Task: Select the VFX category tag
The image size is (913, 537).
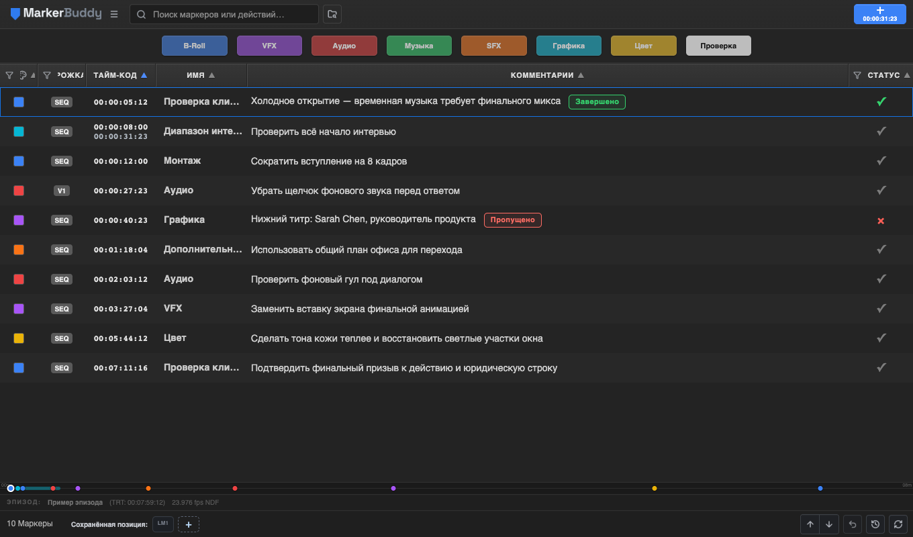Action: 269,46
